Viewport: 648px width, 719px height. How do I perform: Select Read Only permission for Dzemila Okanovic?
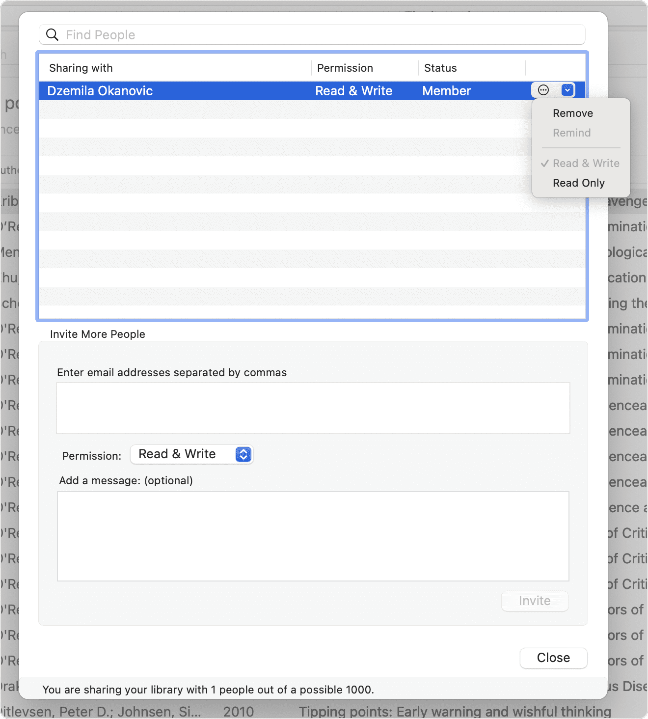click(579, 183)
